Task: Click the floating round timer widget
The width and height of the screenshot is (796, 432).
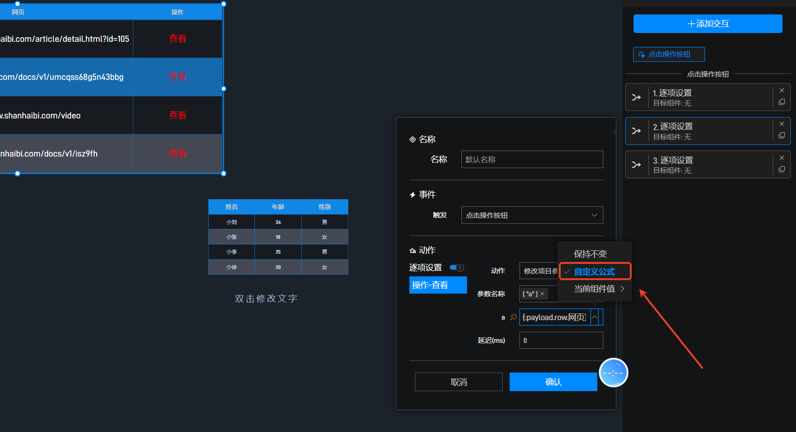Action: click(613, 373)
